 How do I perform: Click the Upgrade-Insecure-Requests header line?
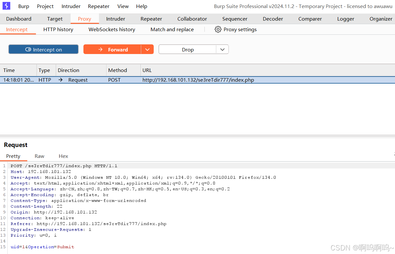pos(51,230)
